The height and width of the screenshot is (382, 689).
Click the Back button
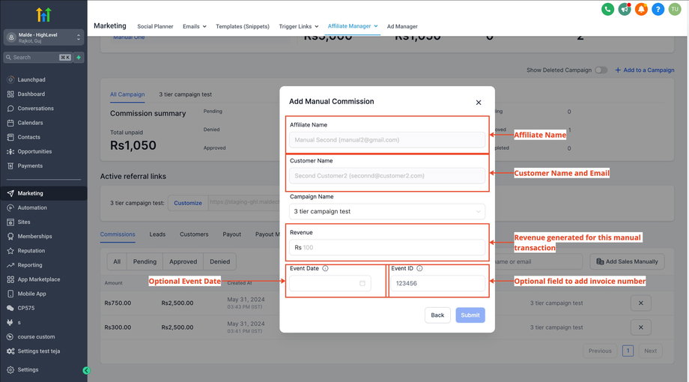click(x=437, y=315)
